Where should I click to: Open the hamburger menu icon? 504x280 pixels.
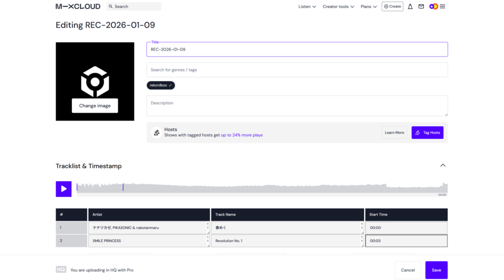pos(442,6)
